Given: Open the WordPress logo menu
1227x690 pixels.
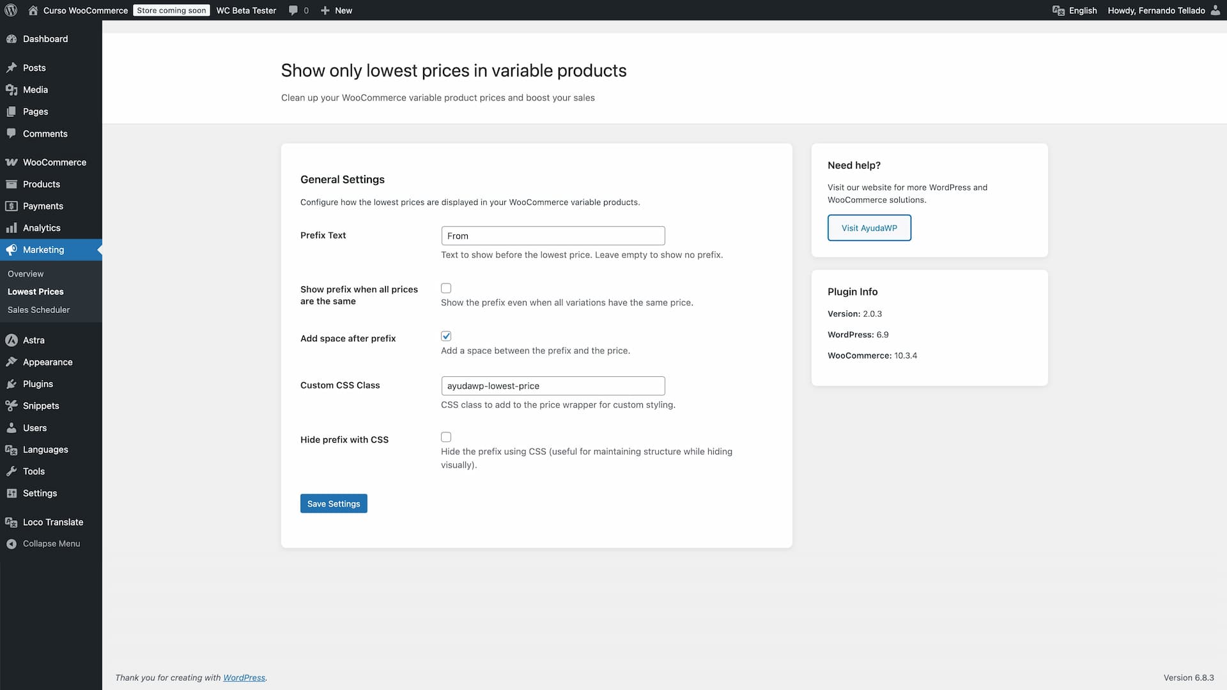Looking at the screenshot, I should [10, 10].
